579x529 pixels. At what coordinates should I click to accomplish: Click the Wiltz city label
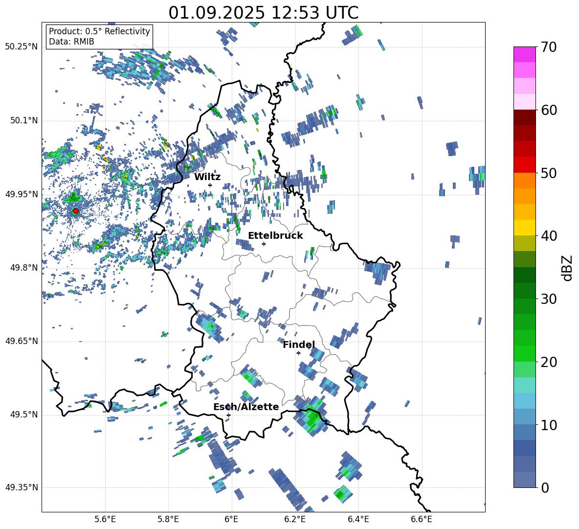tap(207, 177)
